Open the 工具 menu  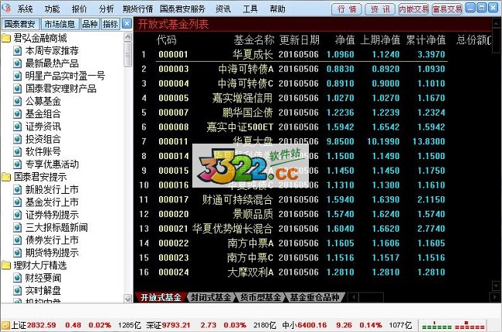point(250,9)
